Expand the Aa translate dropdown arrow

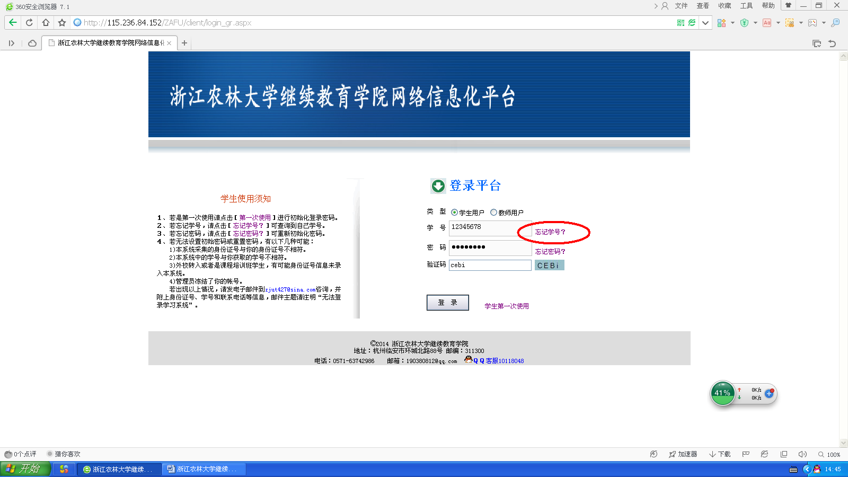tap(778, 23)
